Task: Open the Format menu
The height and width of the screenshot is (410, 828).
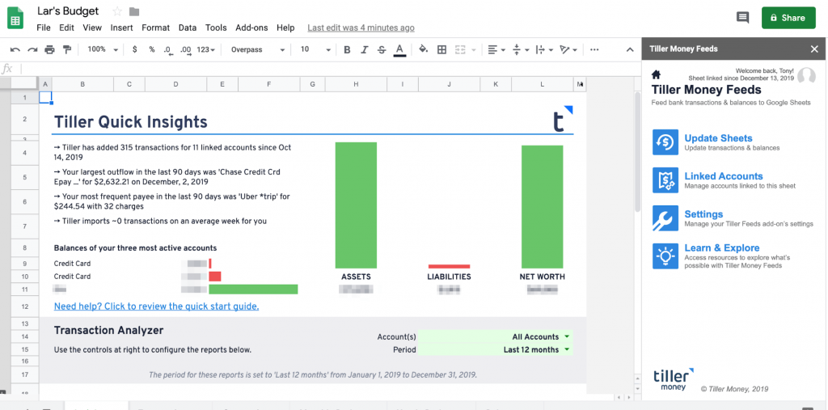Action: tap(156, 27)
